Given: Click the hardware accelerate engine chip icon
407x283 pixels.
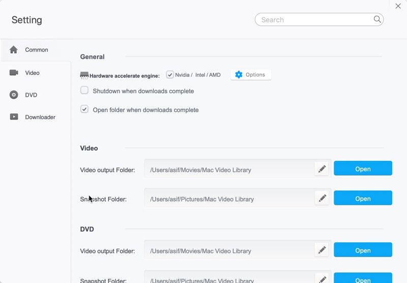Looking at the screenshot, I should tap(84, 75).
